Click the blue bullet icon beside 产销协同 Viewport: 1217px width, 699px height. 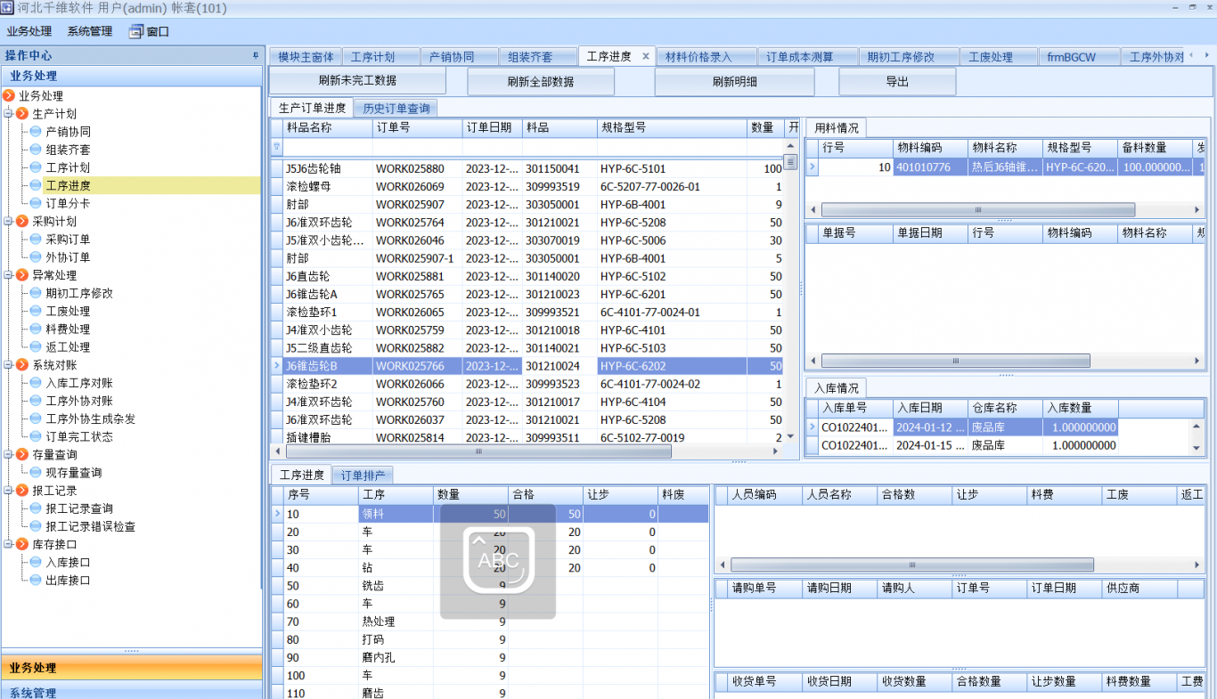[x=36, y=132]
